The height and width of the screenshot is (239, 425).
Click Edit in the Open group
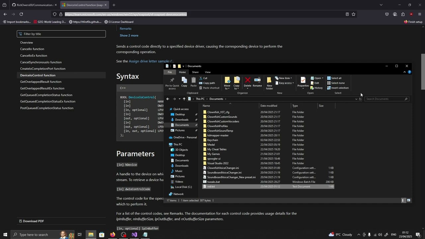click(315, 83)
